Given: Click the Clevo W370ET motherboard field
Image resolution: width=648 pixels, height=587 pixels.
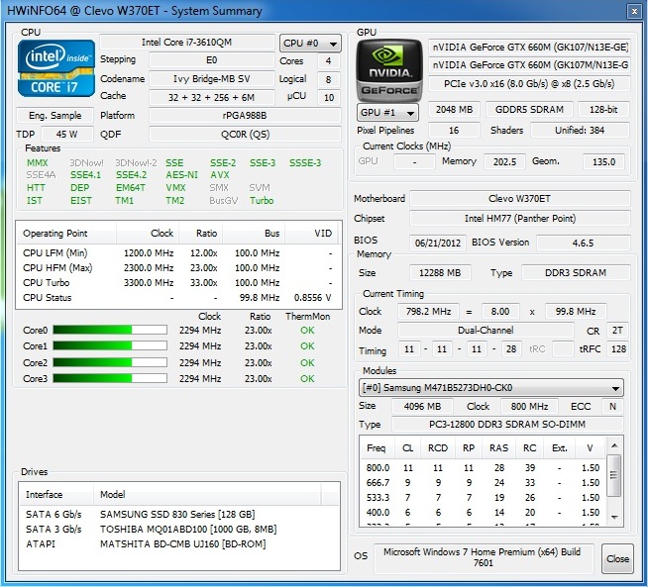Looking at the screenshot, I should (520, 199).
